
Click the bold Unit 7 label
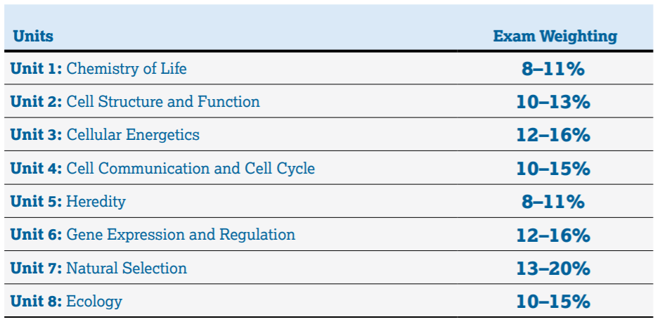pos(36,268)
